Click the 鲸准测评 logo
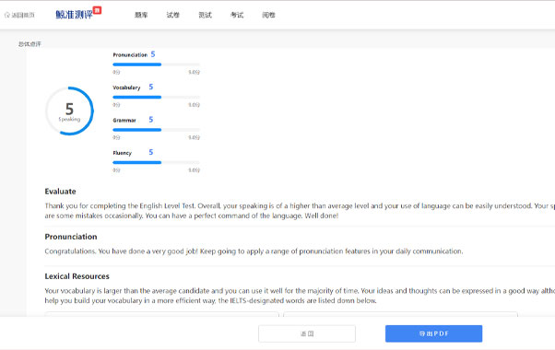555x350 pixels. (x=75, y=15)
